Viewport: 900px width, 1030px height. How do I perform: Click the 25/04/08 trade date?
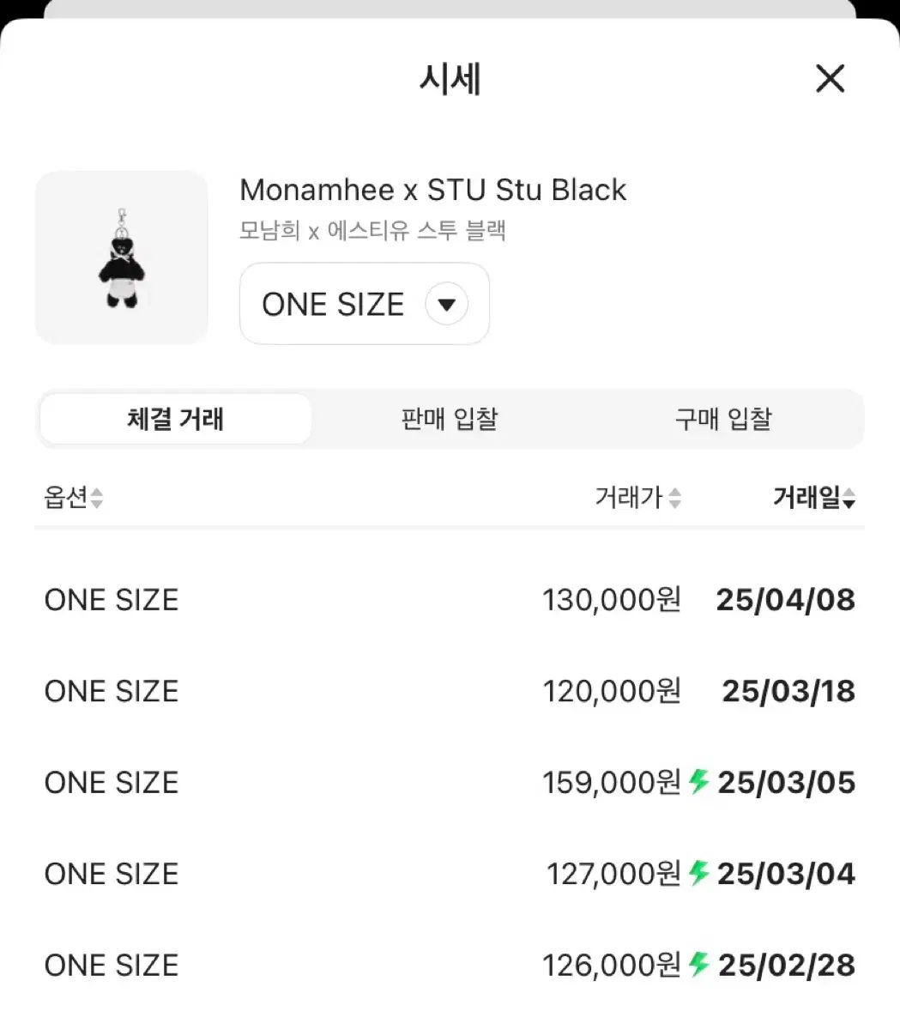(x=786, y=600)
